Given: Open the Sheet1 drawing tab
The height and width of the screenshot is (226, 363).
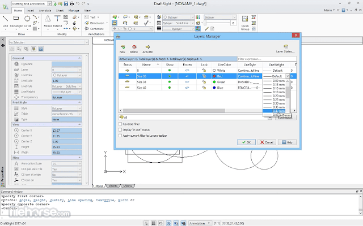Looking at the screenshot, I should coord(113,186).
